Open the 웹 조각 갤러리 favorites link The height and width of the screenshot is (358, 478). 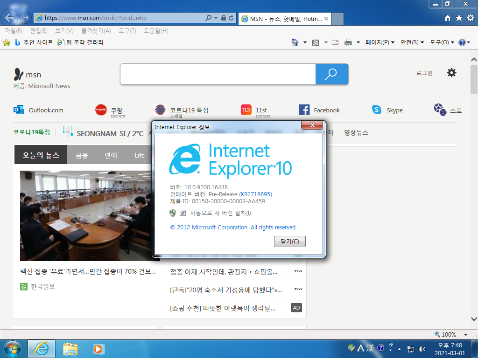tap(80, 42)
